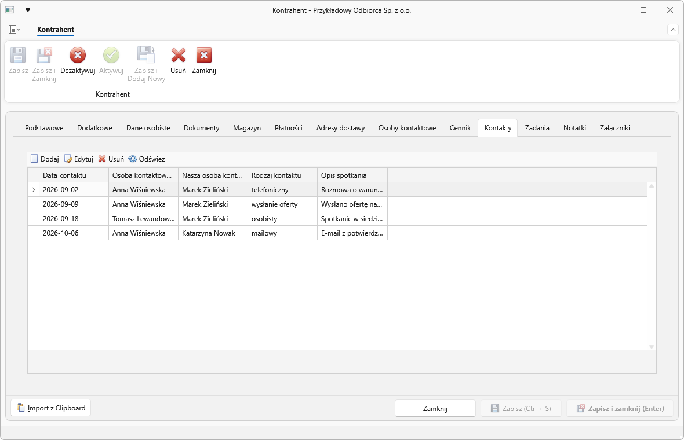This screenshot has height=440, width=684.
Task: Select the Kontrahent ribbon tab
Action: pos(56,30)
